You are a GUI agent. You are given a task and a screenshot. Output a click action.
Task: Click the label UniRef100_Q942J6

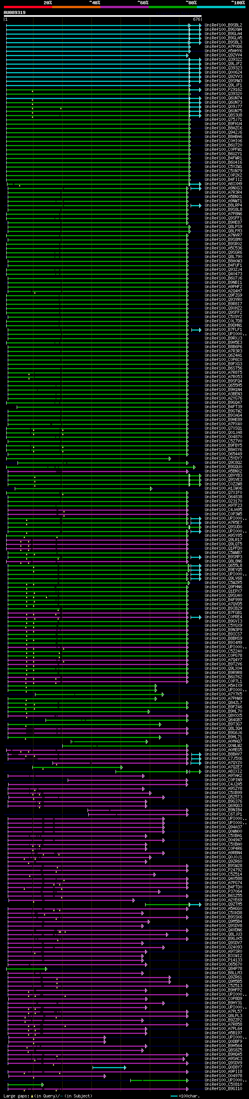pyautogui.click(x=223, y=132)
